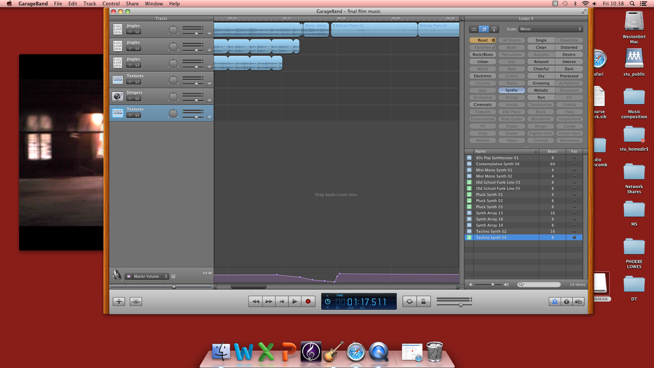Expand automation for the Stingers track
654x368 pixels.
tap(209, 101)
